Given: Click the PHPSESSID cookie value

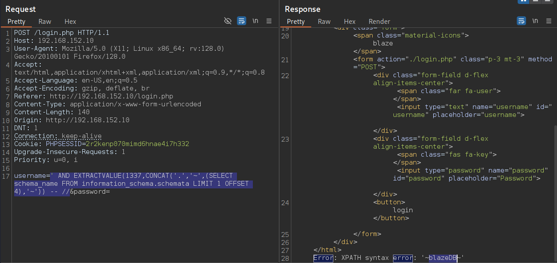Looking at the screenshot, I should click(x=137, y=144).
